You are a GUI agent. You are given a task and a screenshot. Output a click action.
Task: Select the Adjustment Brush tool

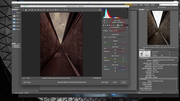(53, 10)
